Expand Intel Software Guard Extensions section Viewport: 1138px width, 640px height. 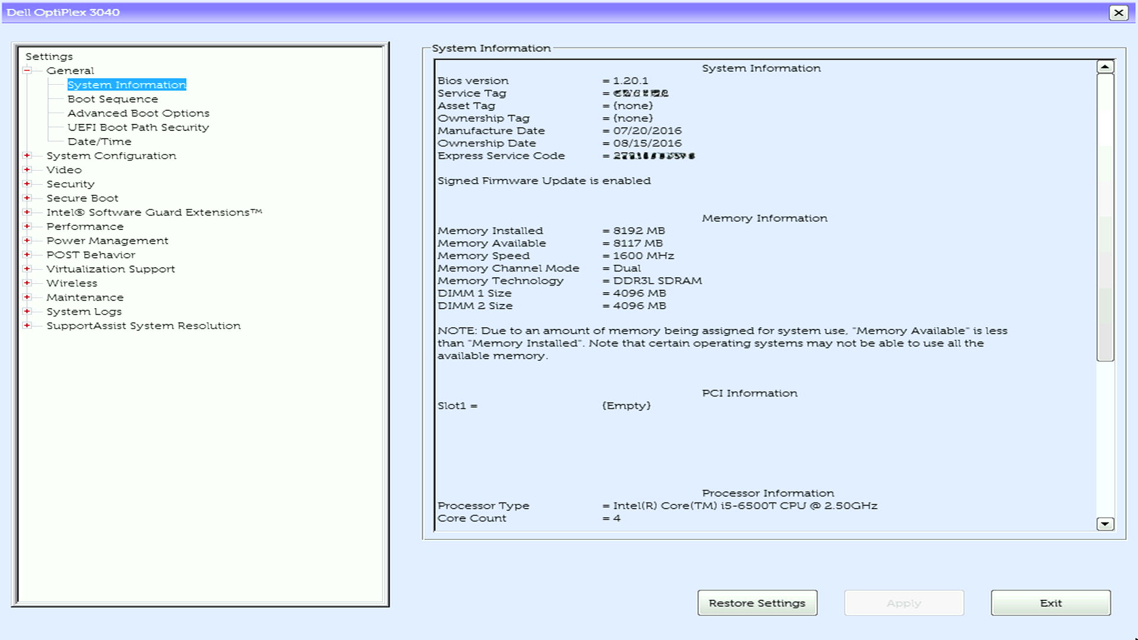pyautogui.click(x=27, y=212)
